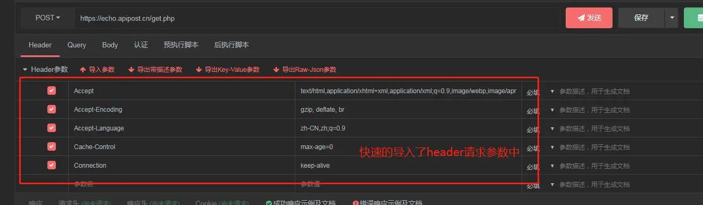Select the Accept-Encoding parameter name cell
The height and width of the screenshot is (205, 703).
(181, 110)
